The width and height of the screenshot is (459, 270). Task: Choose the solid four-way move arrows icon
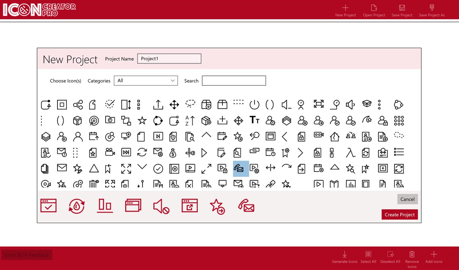click(174, 105)
